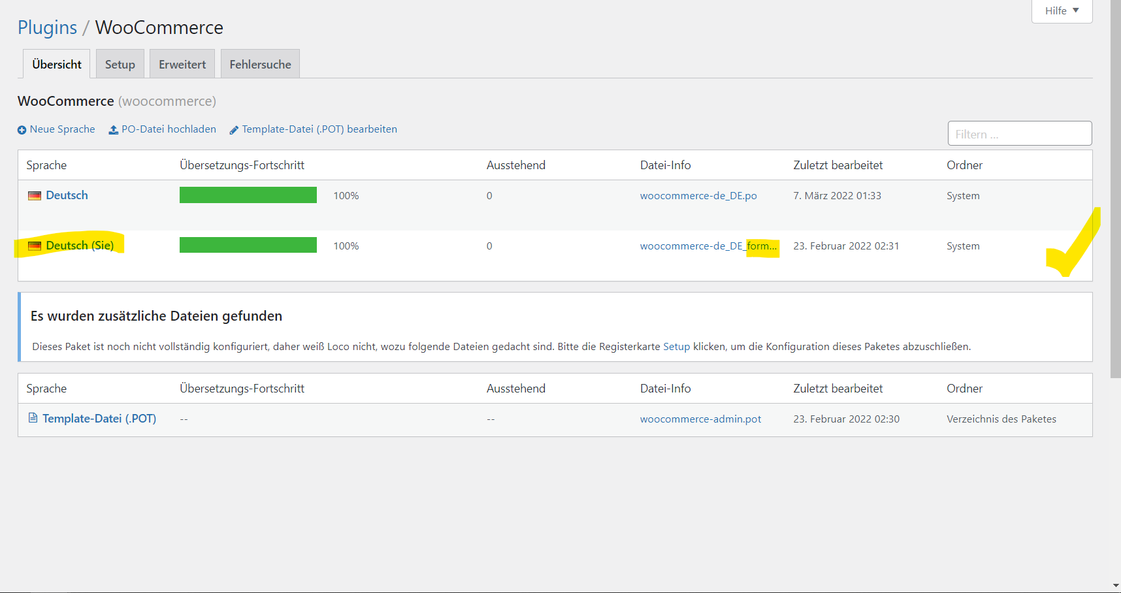Click the Setup link in the notice
Image resolution: width=1121 pixels, height=593 pixels.
click(x=676, y=347)
